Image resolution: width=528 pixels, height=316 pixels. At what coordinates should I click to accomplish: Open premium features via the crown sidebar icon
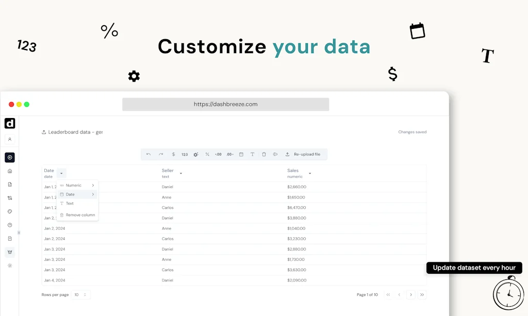10,252
